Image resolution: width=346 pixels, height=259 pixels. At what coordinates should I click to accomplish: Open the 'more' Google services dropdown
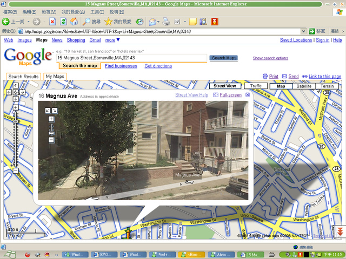pos(112,40)
